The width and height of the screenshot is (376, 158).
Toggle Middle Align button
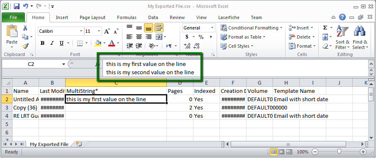pos(139,28)
